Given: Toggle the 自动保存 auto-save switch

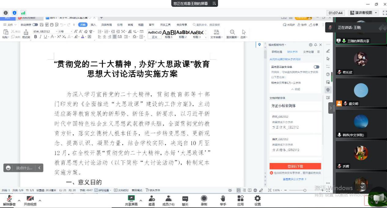Looking at the screenshot, I should coord(35,25).
